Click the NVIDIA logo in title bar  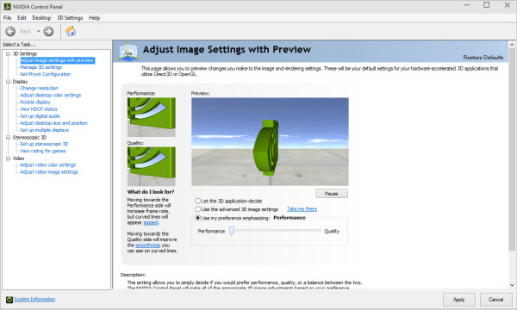click(x=7, y=6)
